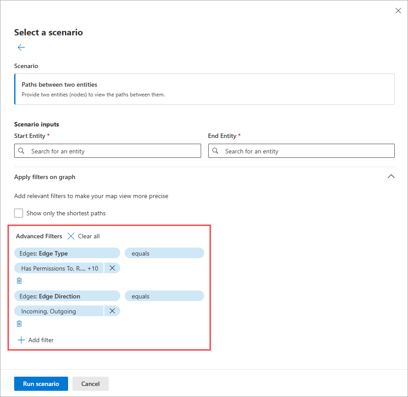Click the plus icon to add filter
The image size is (408, 397).
pos(21,340)
